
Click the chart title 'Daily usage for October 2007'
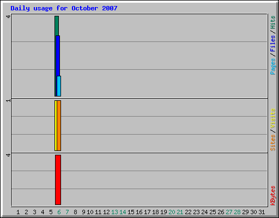(x=64, y=8)
